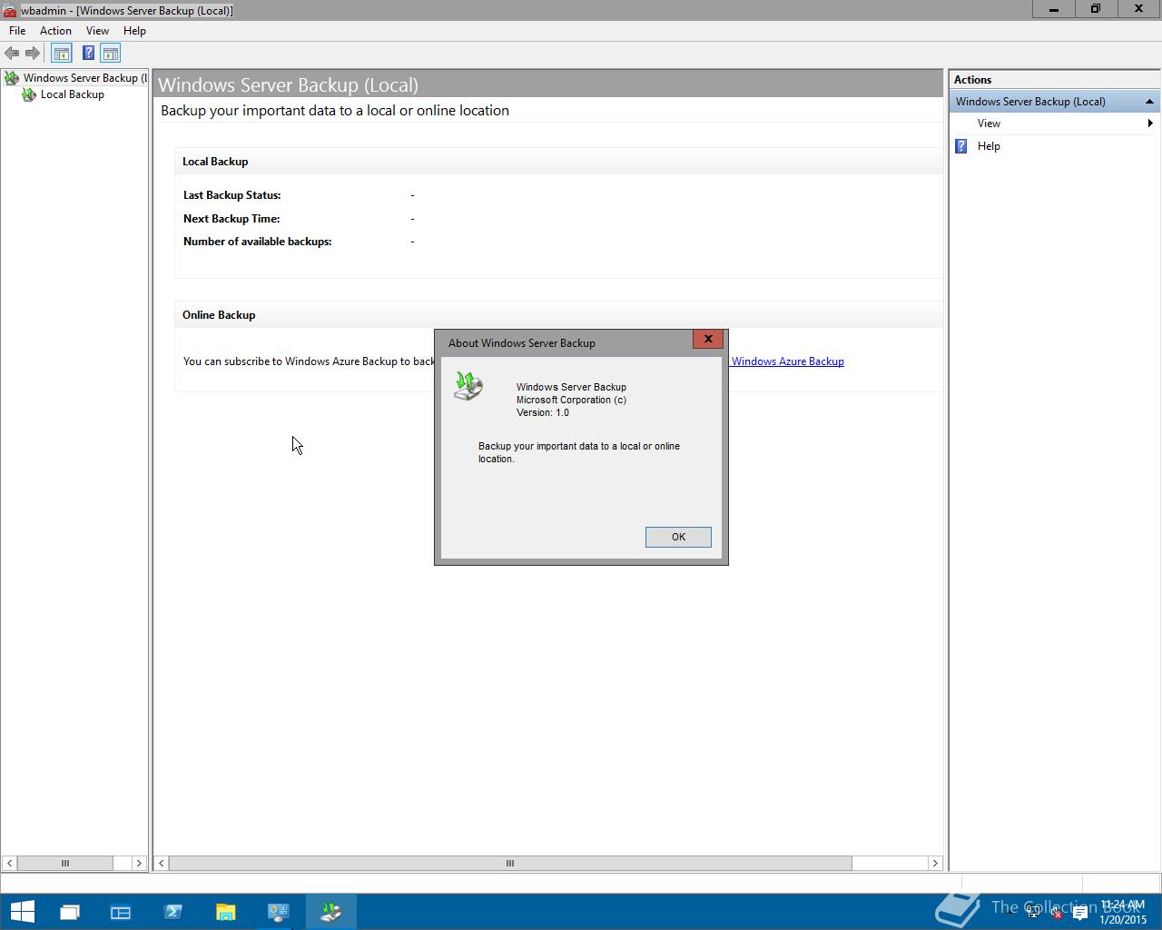Open File Explorer from the taskbar
The height and width of the screenshot is (930, 1162).
[225, 912]
